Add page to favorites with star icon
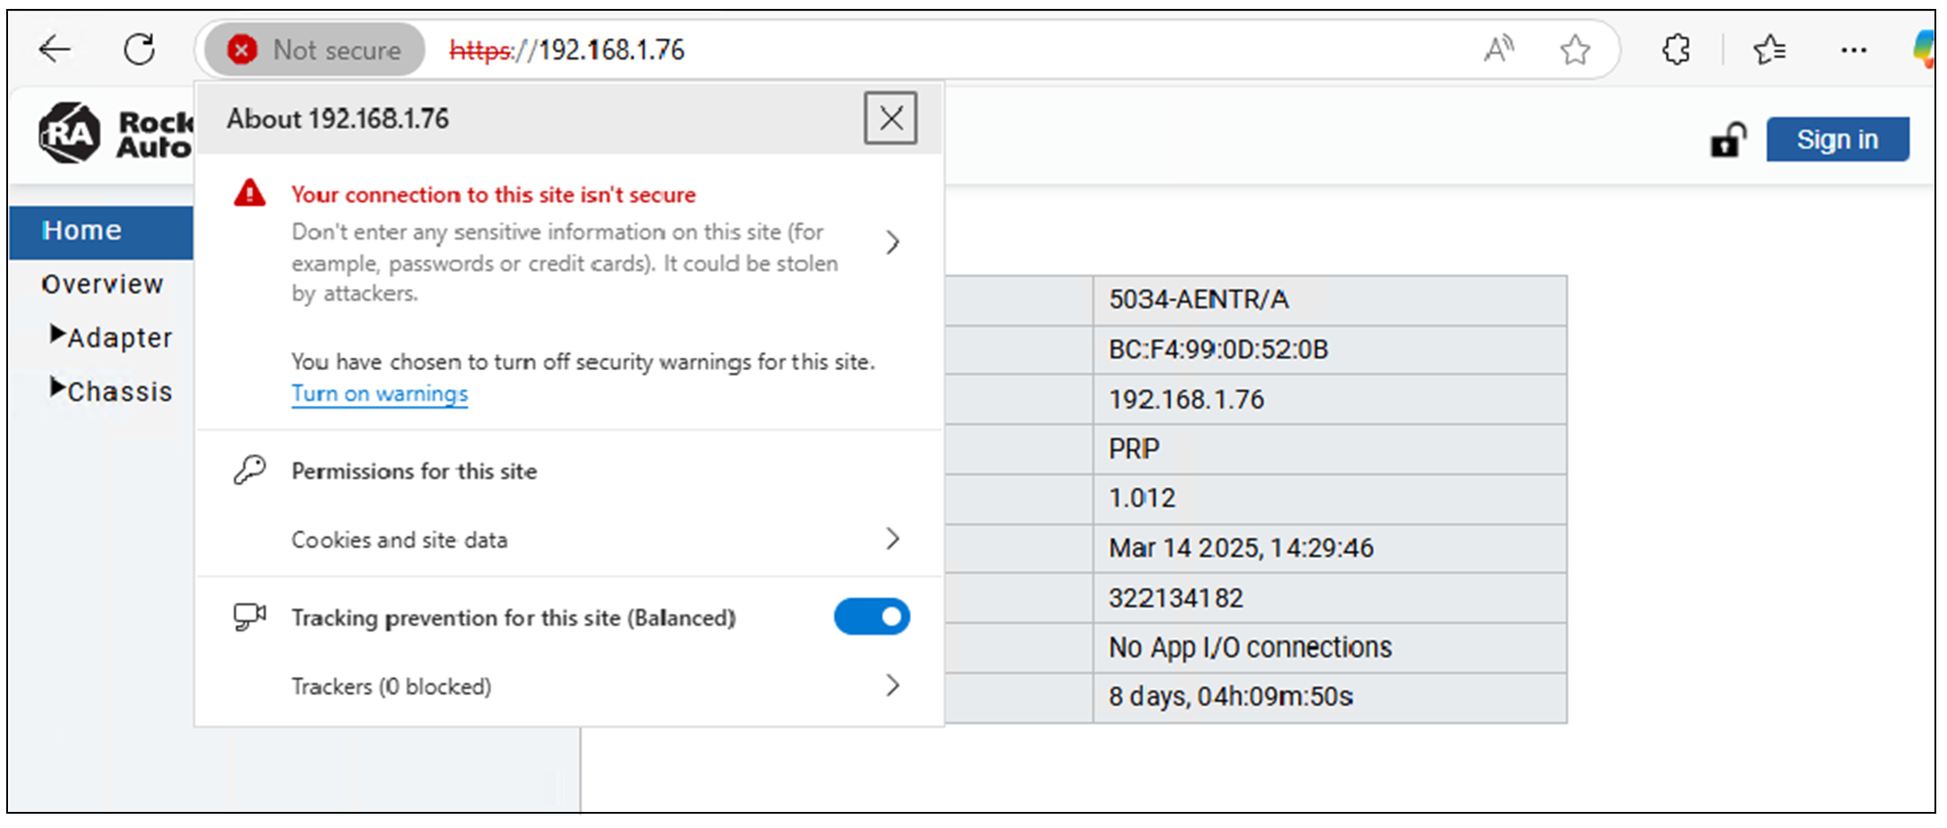Screen dimensions: 1947x828 tap(1575, 49)
